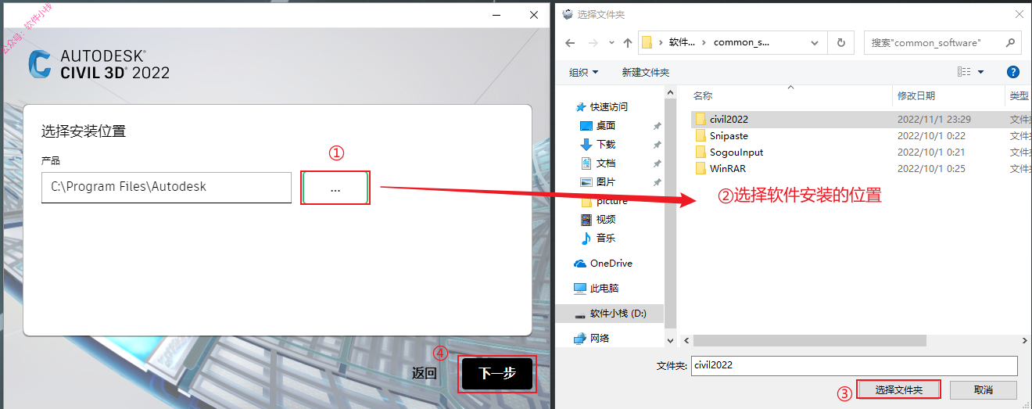Viewport: 1032px width, 409px height.
Task: Select 下载 in navigation pane
Action: click(x=606, y=144)
